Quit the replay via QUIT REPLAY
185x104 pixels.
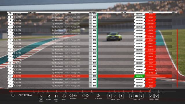coord(25,95)
